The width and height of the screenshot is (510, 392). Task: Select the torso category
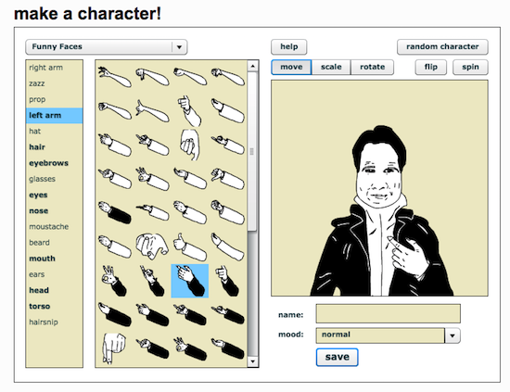39,306
